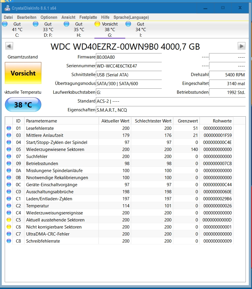Click the Drehzahl value 5400 RPM
Image resolution: width=252 pixels, height=289 pixels.
pos(227,75)
